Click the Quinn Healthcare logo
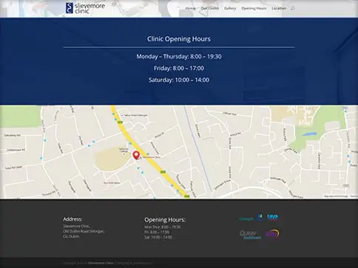Image resolution: width=358 pixels, height=268 pixels. tap(250, 235)
